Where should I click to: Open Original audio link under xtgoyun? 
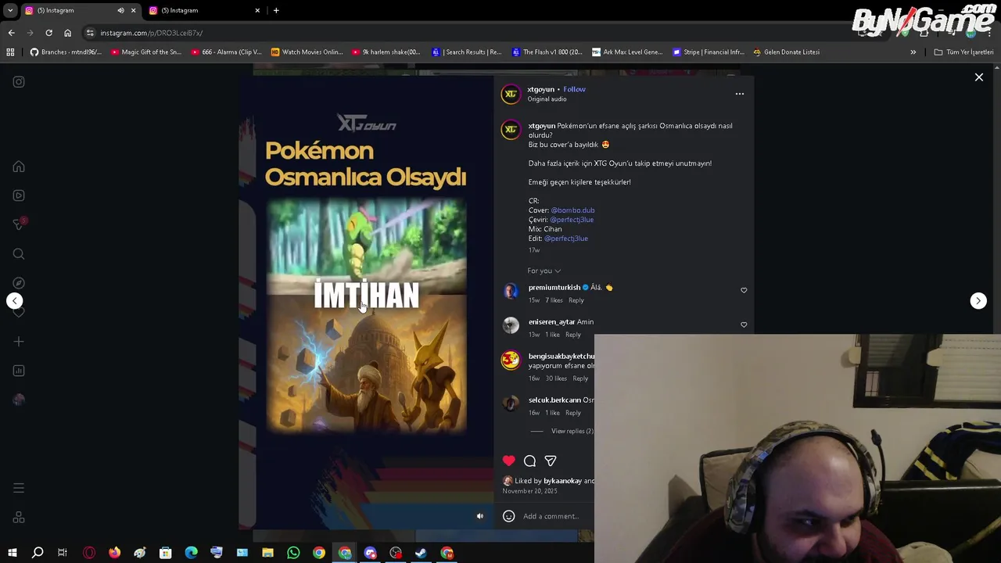pyautogui.click(x=547, y=99)
